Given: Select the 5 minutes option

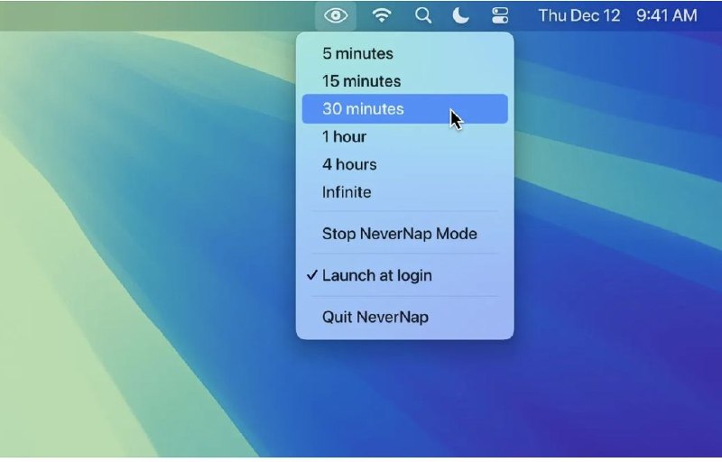Looking at the screenshot, I should pos(404,53).
